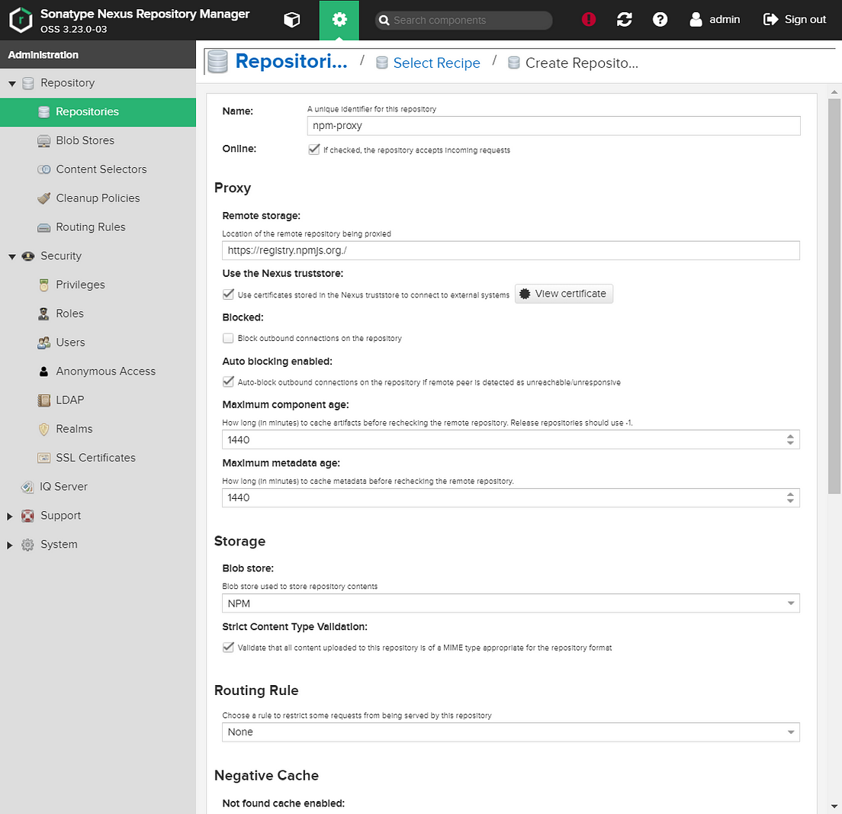
Task: Disable Strict Content Type Validation
Action: coord(228,647)
